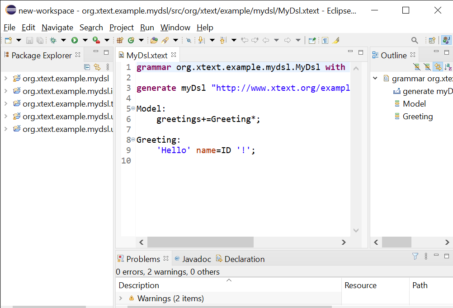Screen dimensions: 453x308
Task: Click the Pin Editor toolbar icon
Action: 312,40
